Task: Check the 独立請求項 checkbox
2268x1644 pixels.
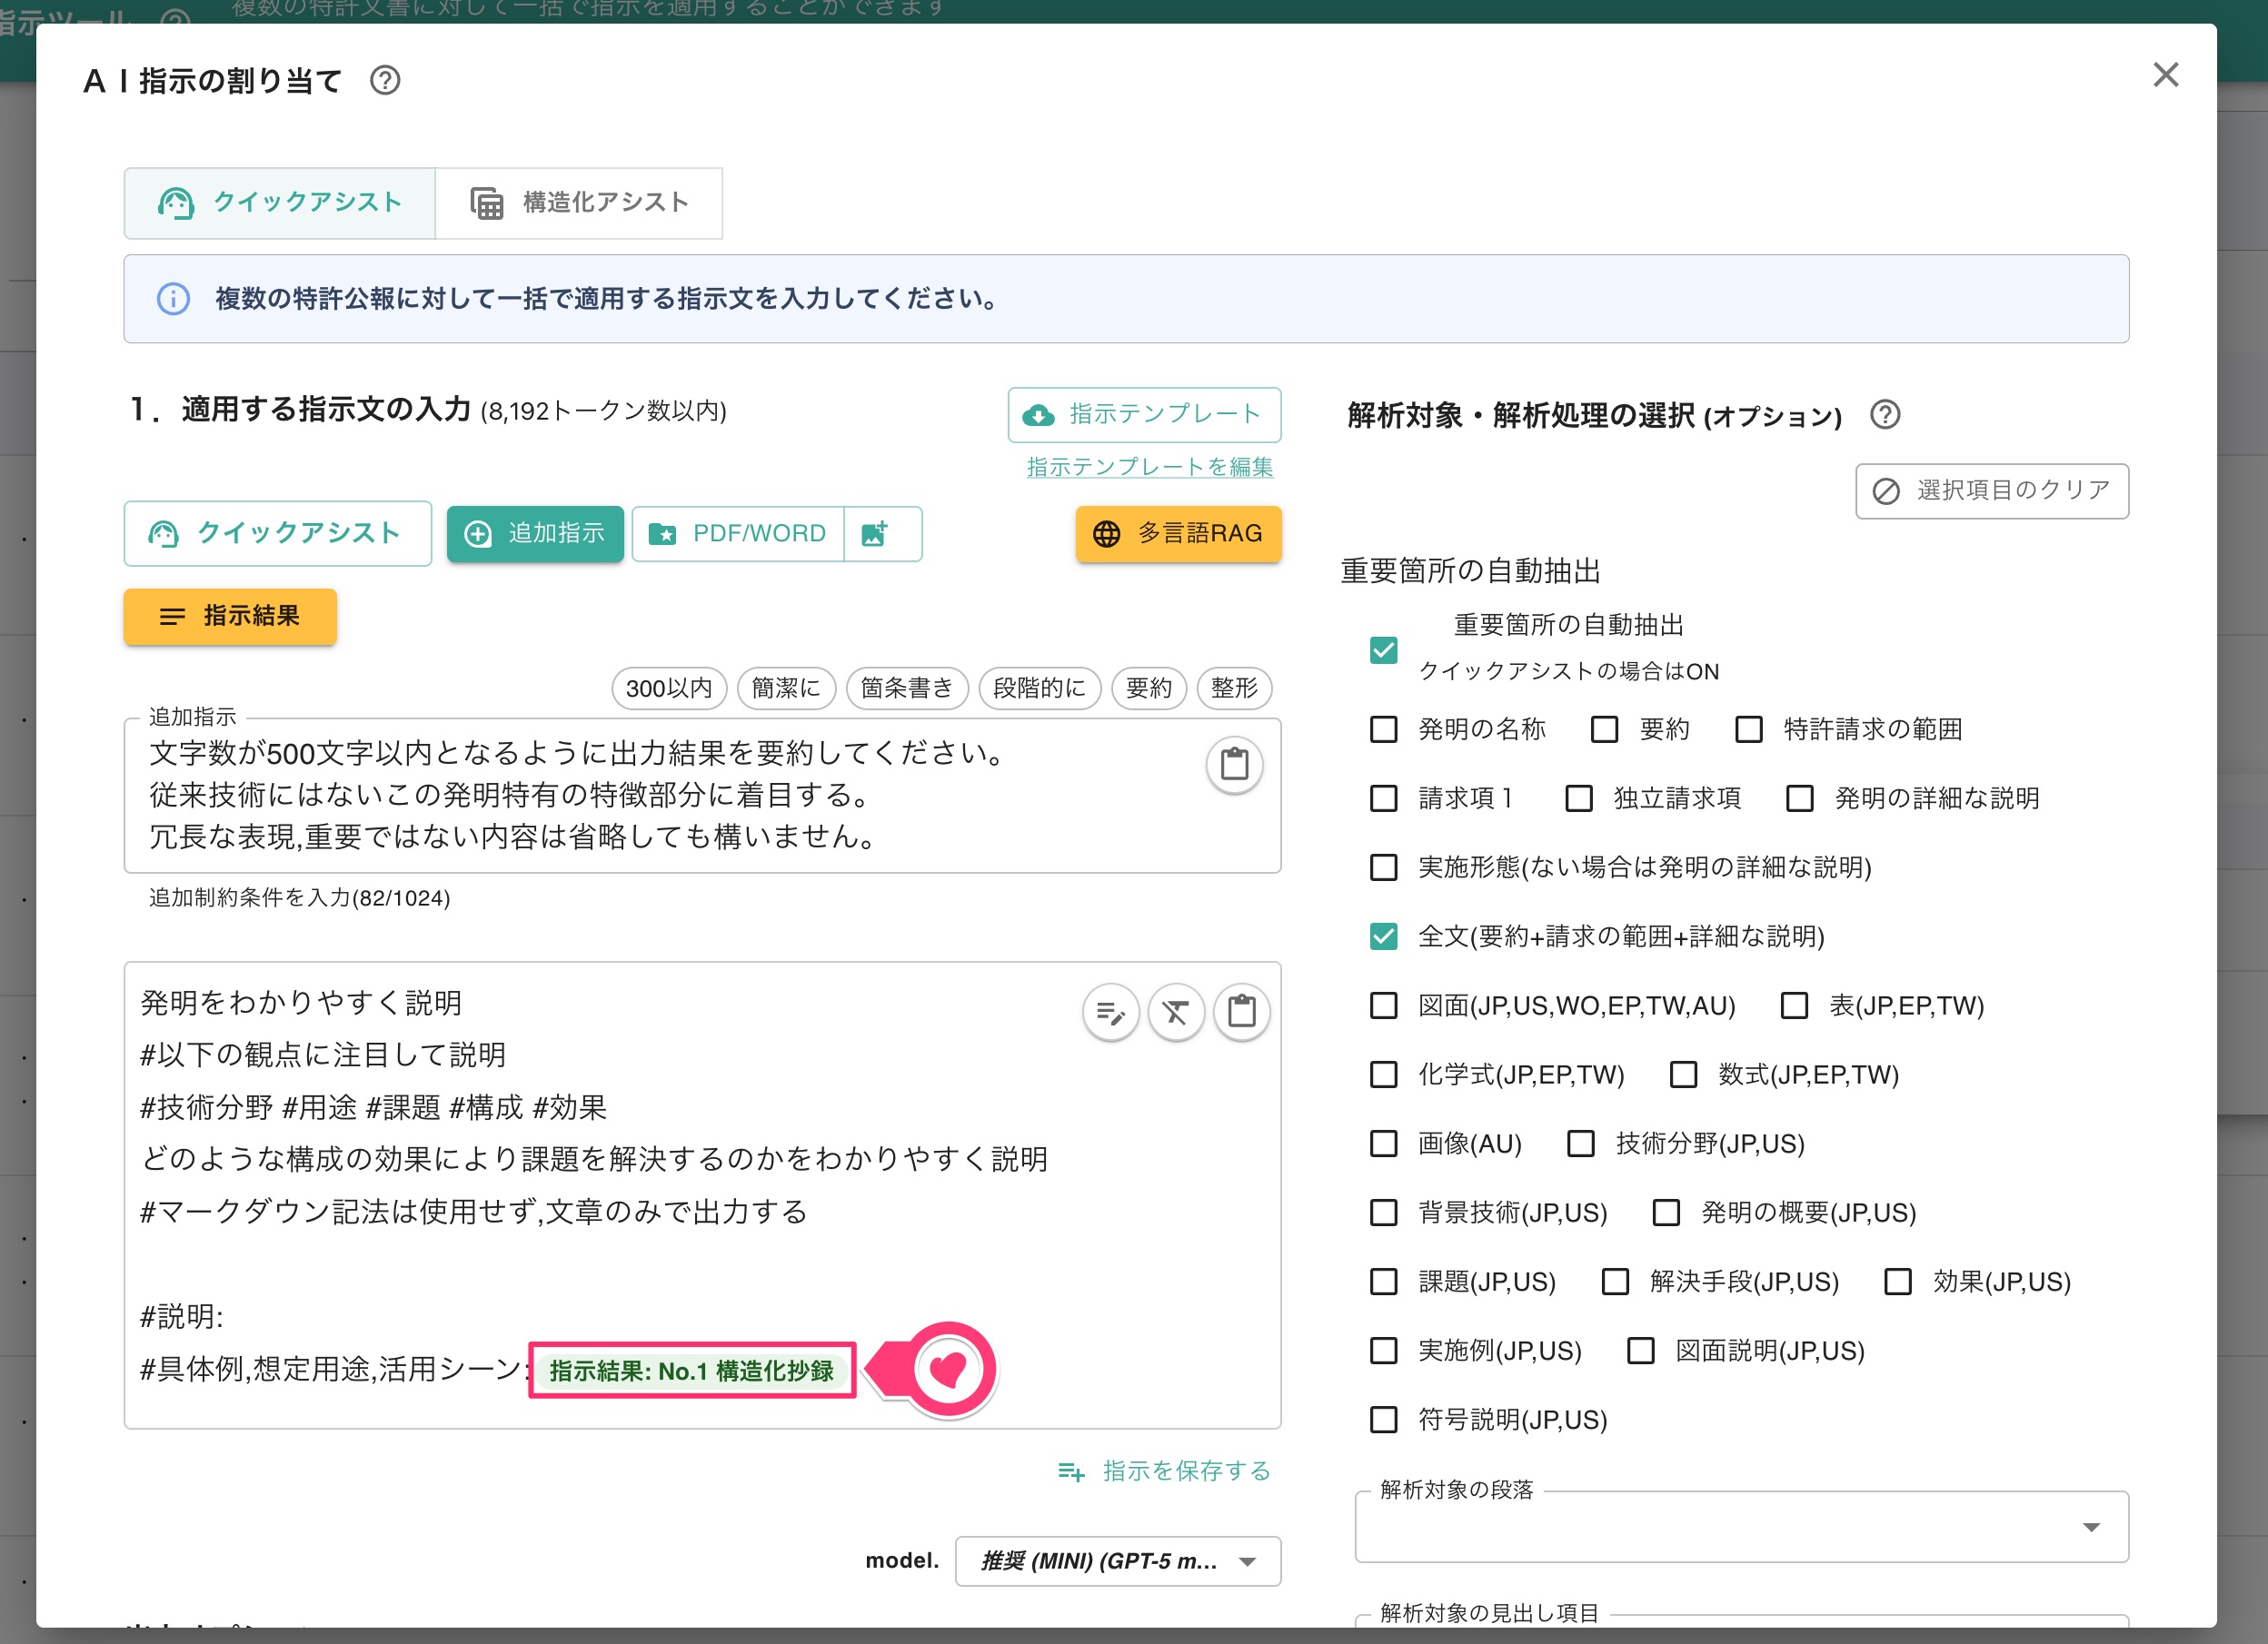Action: (x=1578, y=798)
